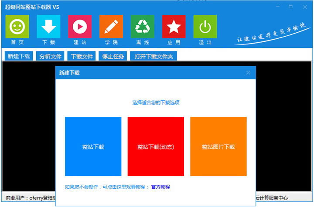Open the 官方教程 tutorial link
This screenshot has width=314, height=207.
(160, 187)
